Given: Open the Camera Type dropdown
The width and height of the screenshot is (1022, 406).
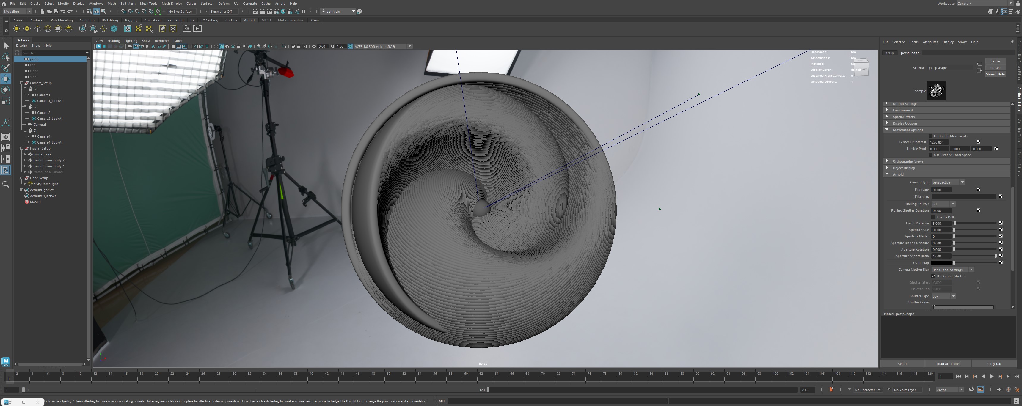Looking at the screenshot, I should [x=948, y=182].
